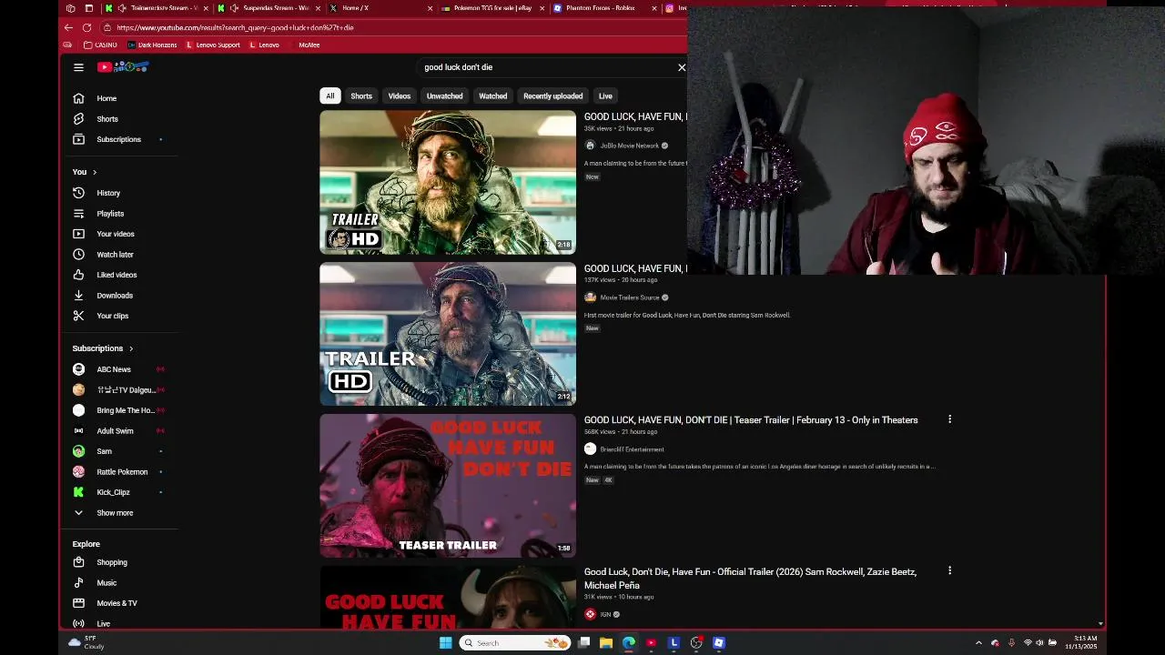Filter results by the Live chip

(x=605, y=96)
